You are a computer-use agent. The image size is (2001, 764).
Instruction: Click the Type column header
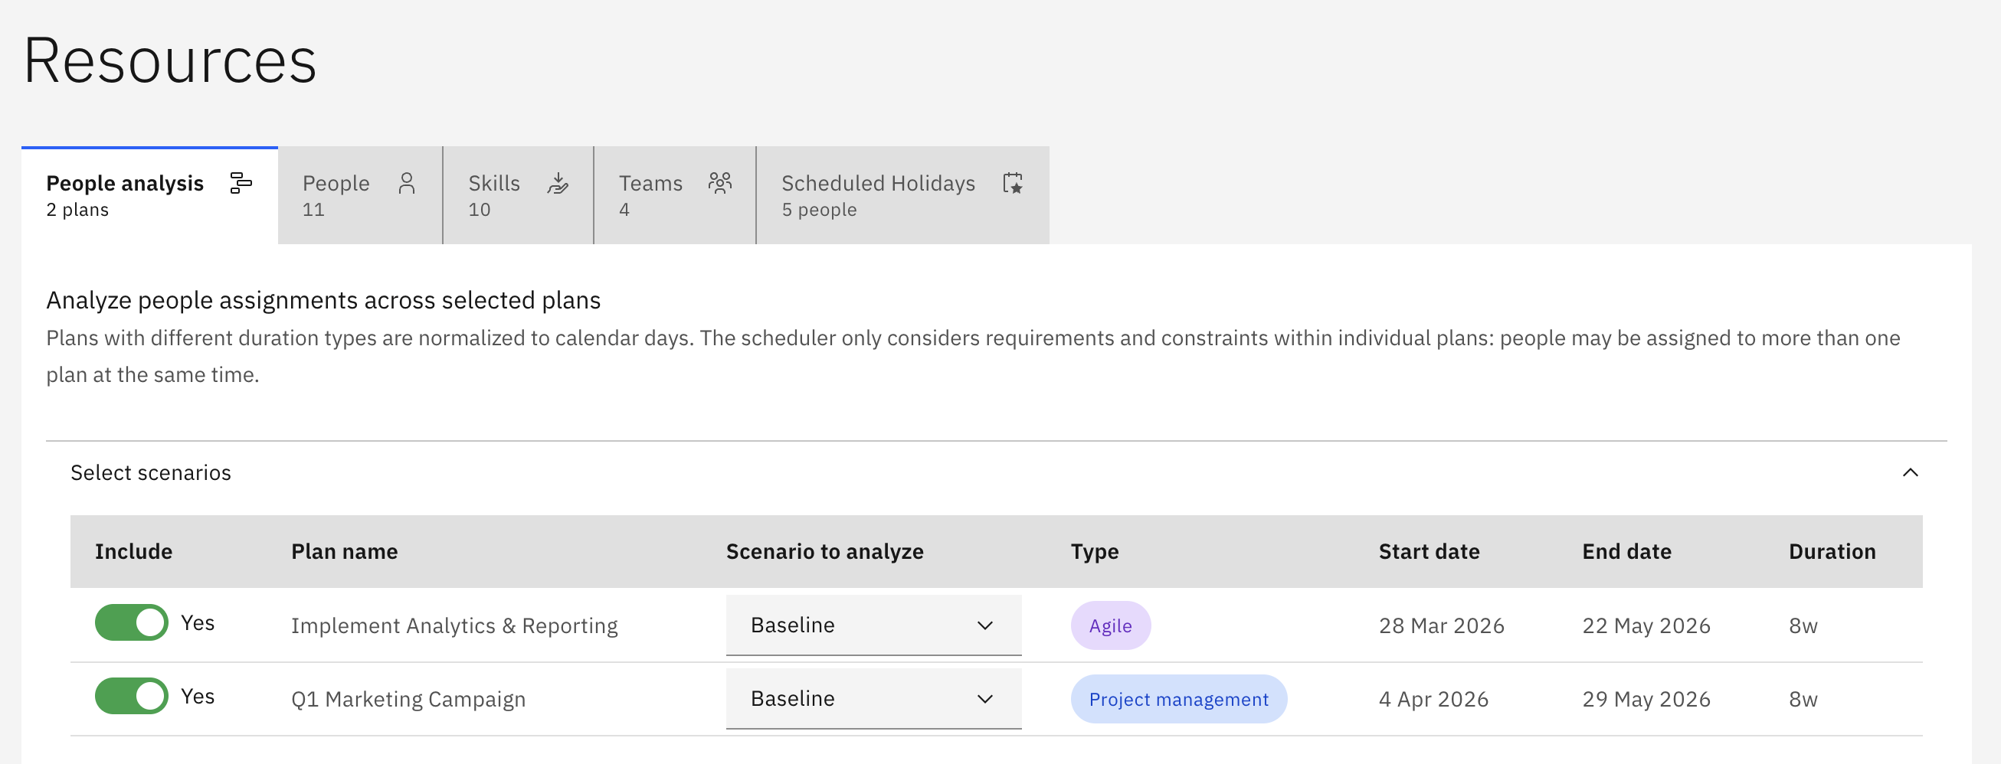1095,552
